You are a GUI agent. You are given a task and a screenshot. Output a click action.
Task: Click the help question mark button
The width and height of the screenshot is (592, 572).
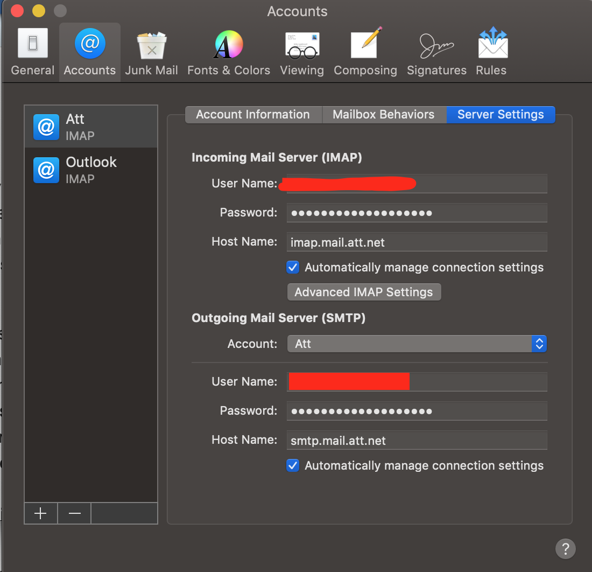[565, 548]
